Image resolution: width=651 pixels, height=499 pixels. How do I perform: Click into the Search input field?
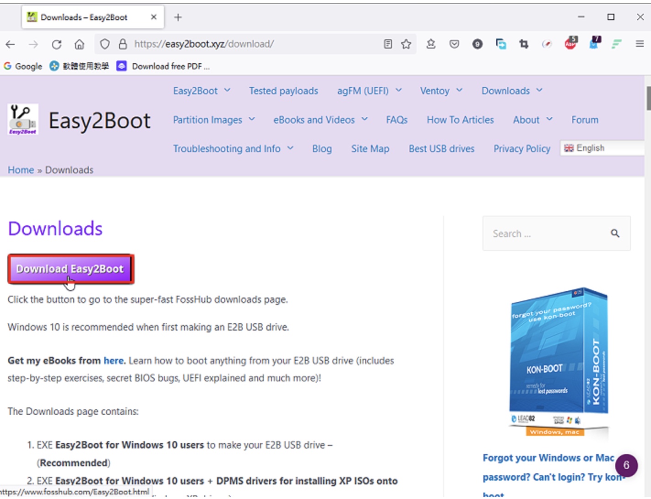(547, 233)
